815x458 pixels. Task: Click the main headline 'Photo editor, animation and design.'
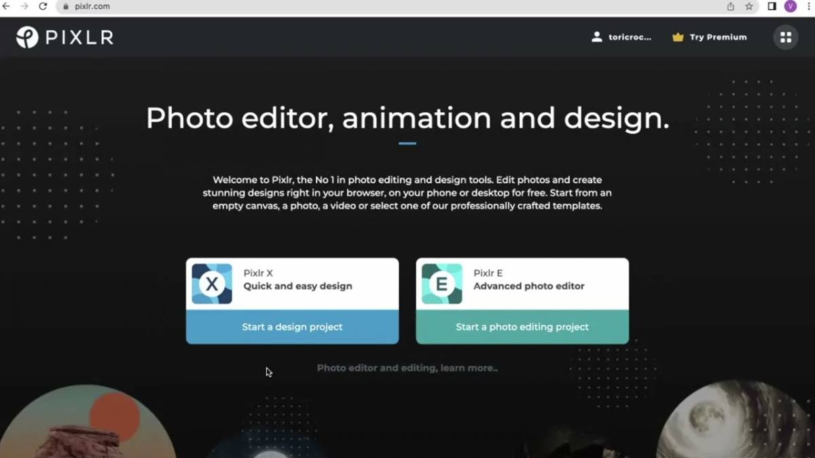(407, 118)
